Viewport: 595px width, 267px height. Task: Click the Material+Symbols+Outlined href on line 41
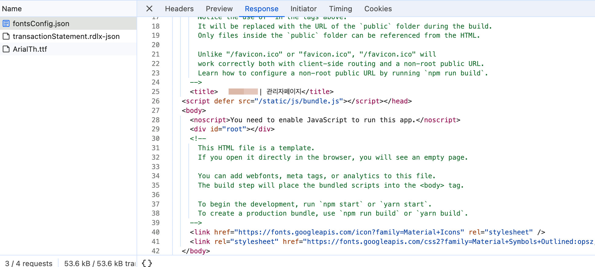tap(448, 241)
